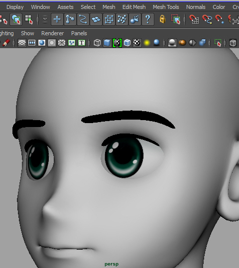Toggle use default material icon
Image resolution: width=239 pixels, height=268 pixels.
[118, 43]
